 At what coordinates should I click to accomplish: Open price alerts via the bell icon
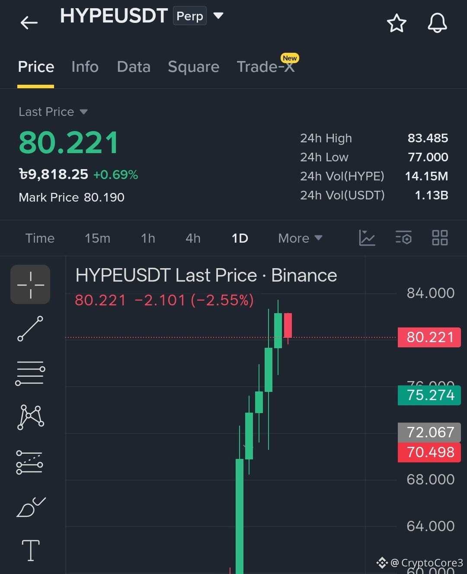[x=437, y=23]
